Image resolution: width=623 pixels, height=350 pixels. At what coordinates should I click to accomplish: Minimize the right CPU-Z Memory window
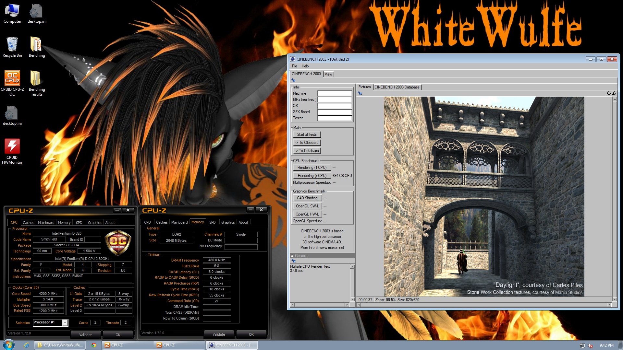[x=250, y=210]
